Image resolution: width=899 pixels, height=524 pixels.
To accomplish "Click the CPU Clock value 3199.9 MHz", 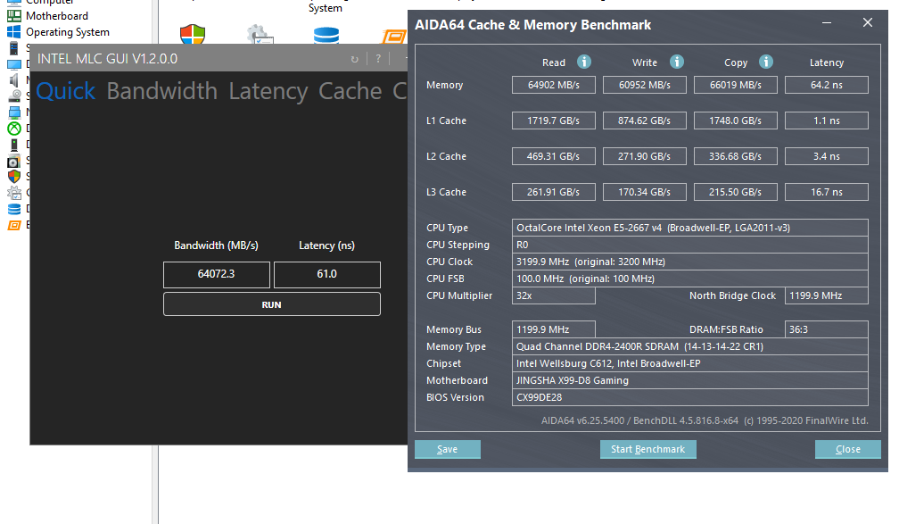I will pos(689,262).
